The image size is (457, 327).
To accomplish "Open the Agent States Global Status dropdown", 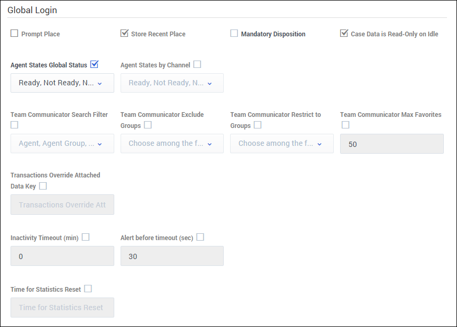I will click(x=62, y=83).
